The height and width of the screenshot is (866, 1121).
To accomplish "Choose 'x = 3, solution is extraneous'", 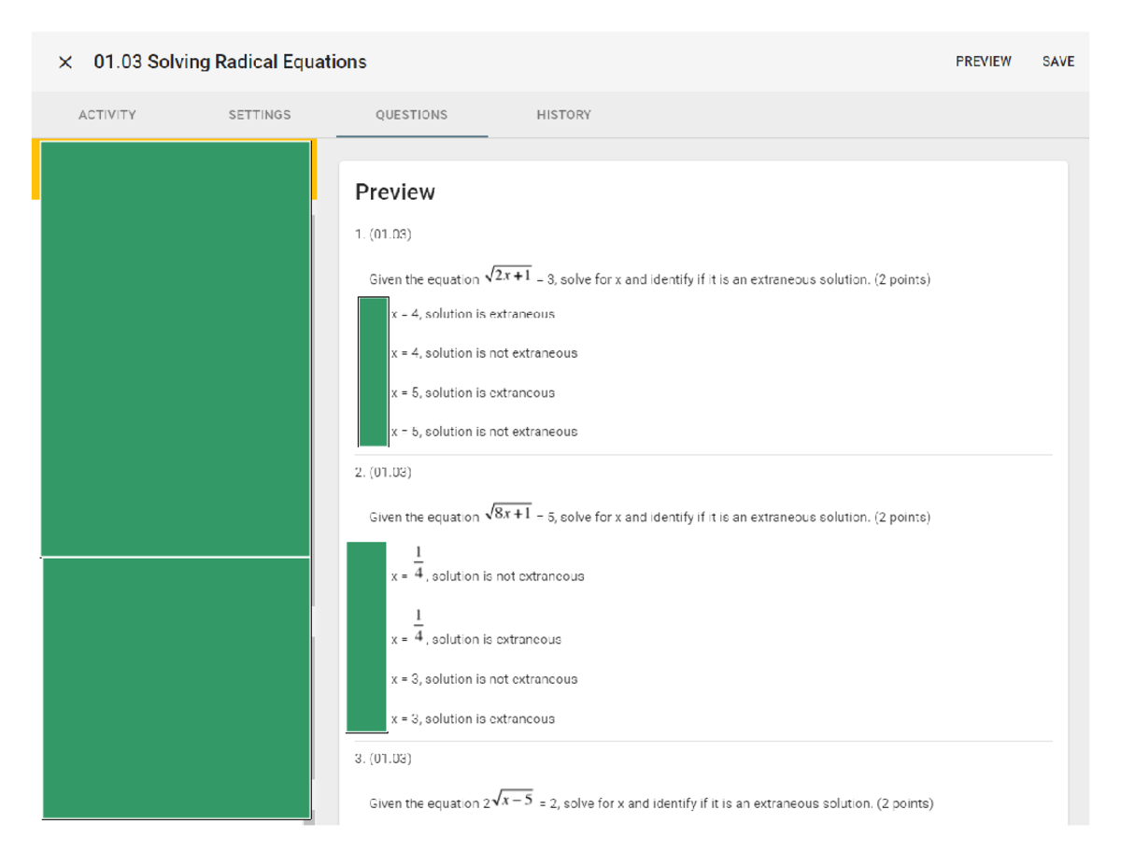I will point(473,718).
